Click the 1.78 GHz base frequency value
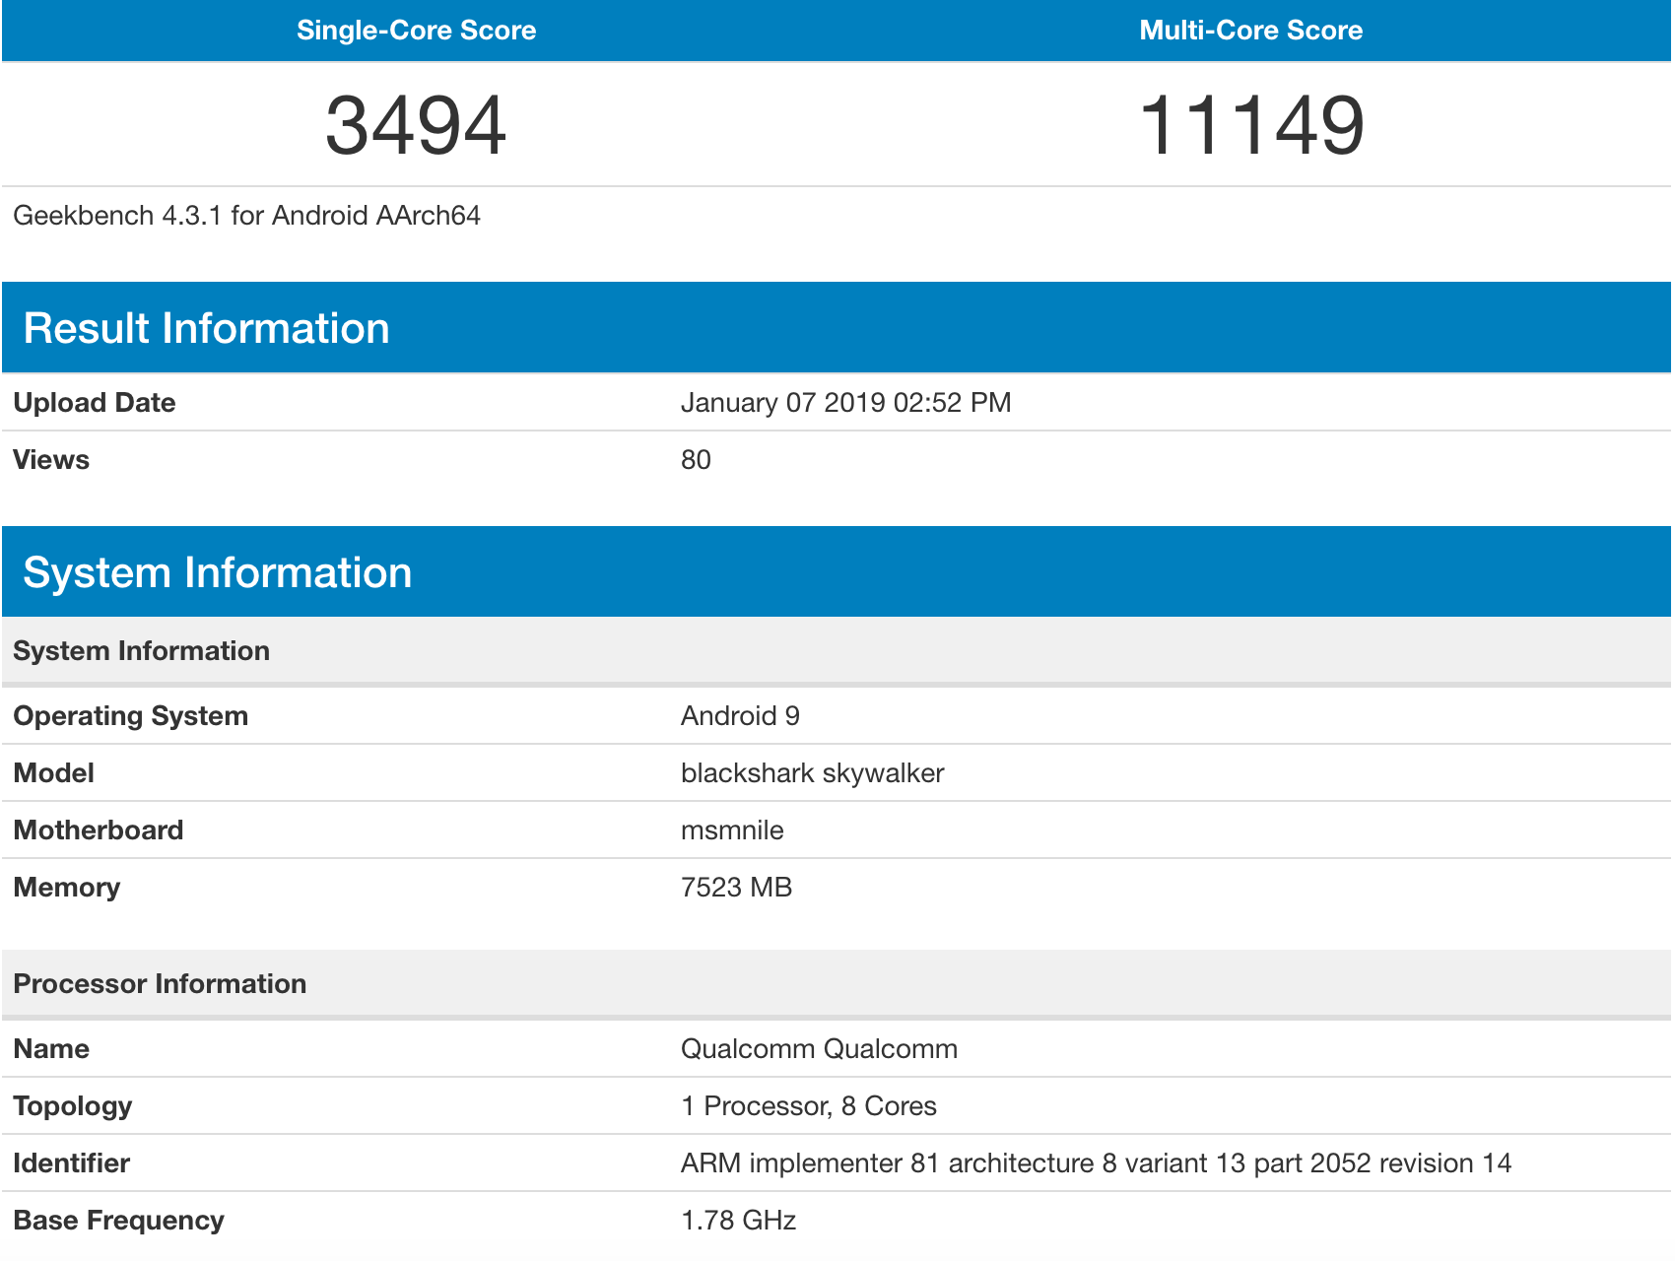The height and width of the screenshot is (1261, 1675). pos(738,1221)
